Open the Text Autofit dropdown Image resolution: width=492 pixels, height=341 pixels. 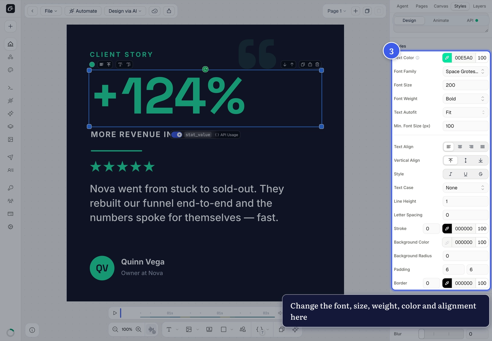click(465, 112)
